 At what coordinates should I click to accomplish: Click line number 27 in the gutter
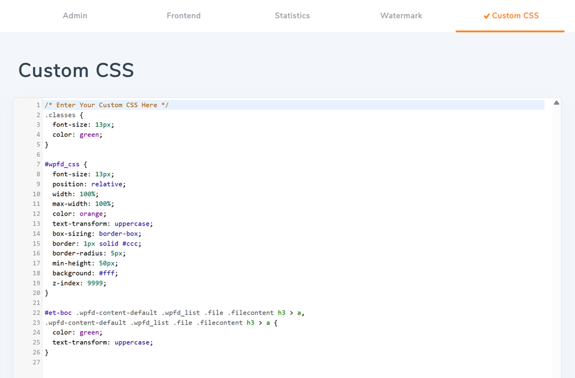point(36,362)
